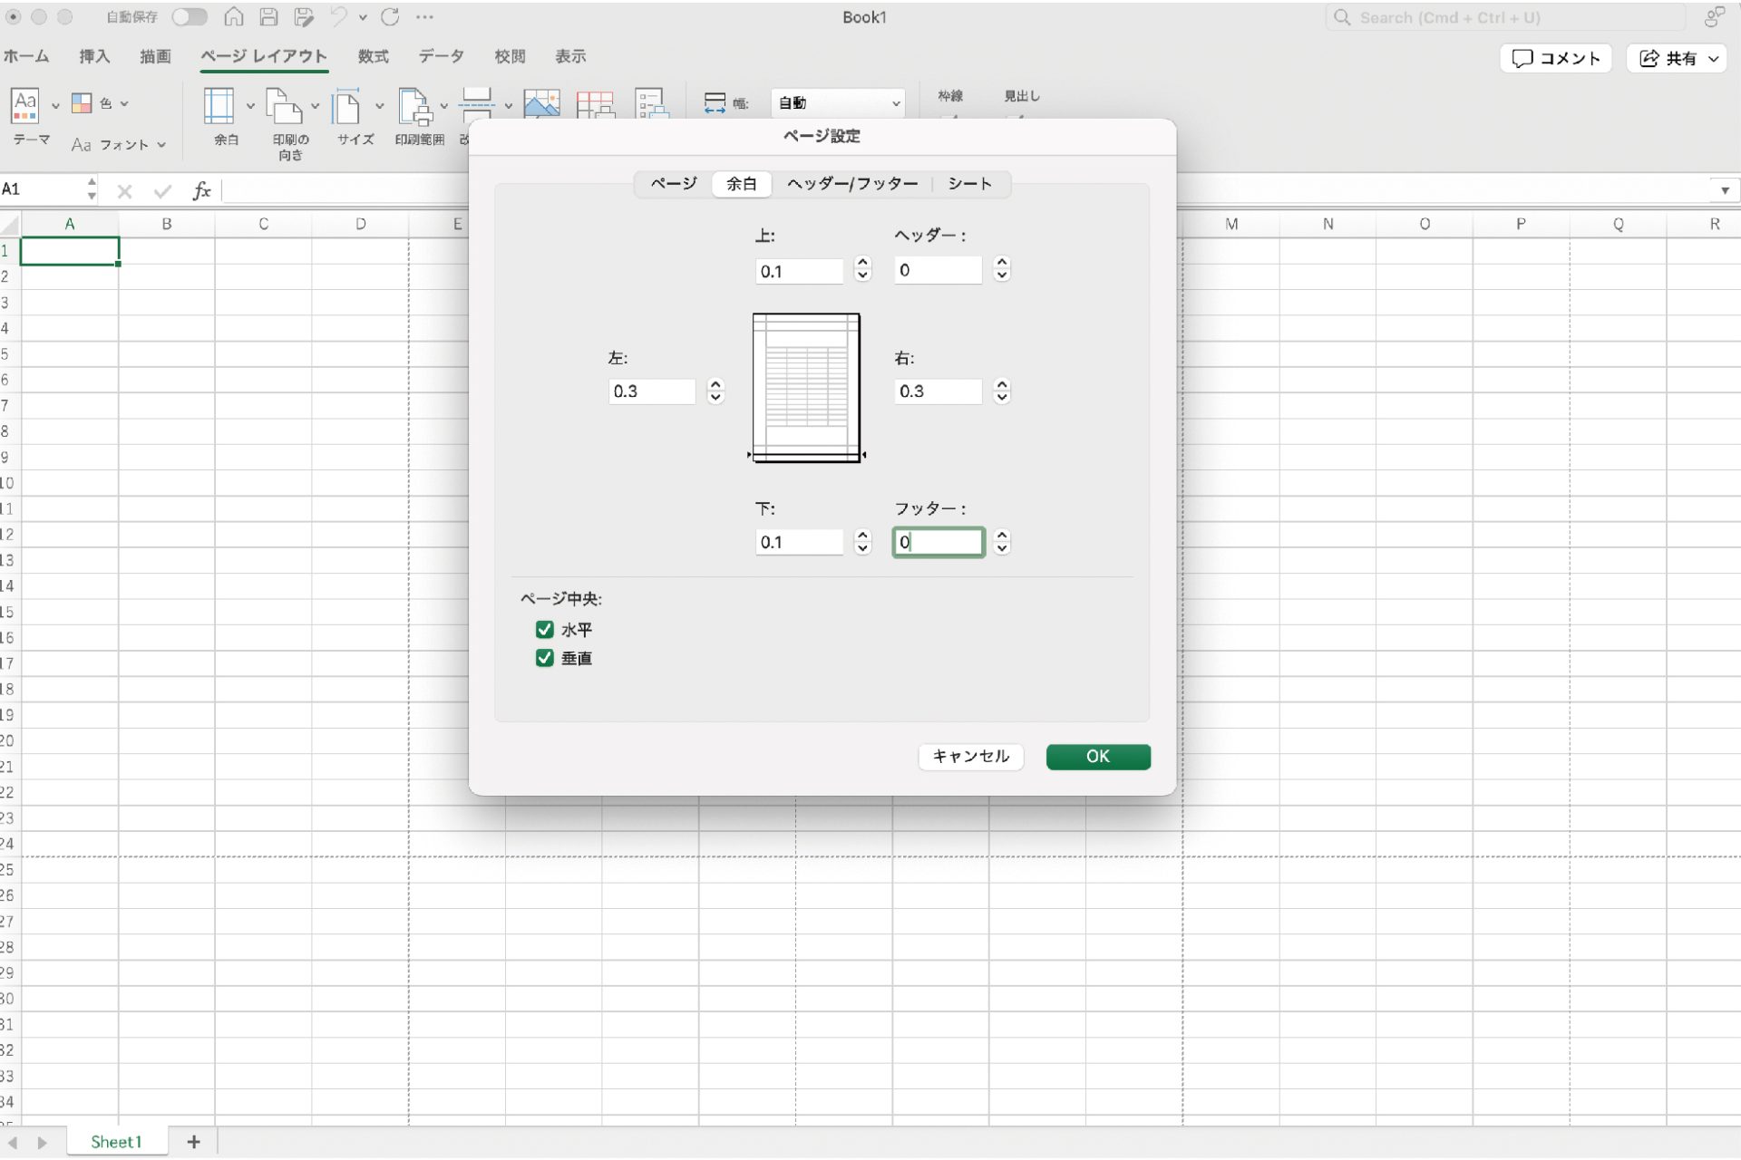Switch to ヘッダー/フッター tab in dialog
The image size is (1741, 1160).
pyautogui.click(x=851, y=184)
